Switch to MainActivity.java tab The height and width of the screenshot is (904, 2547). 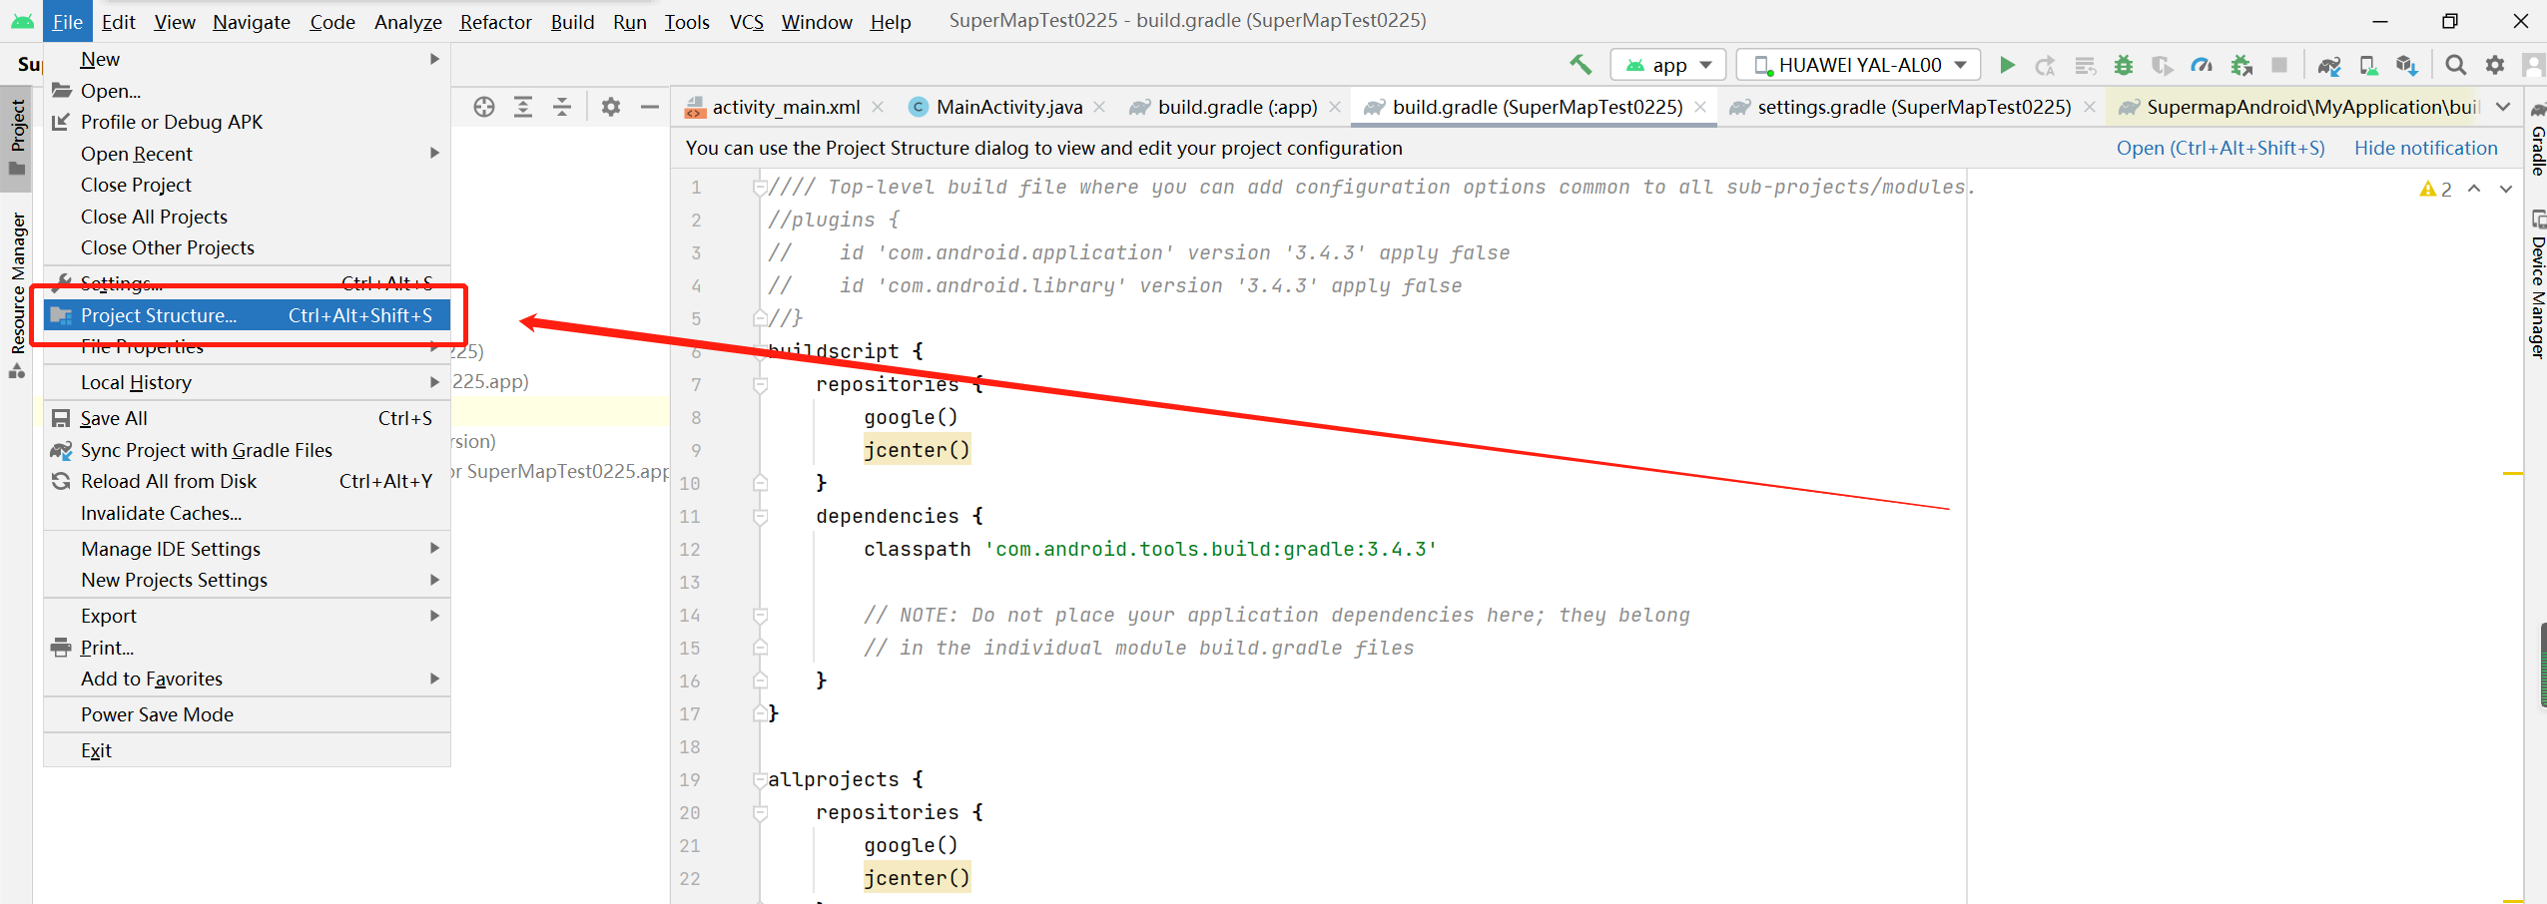tap(1008, 107)
